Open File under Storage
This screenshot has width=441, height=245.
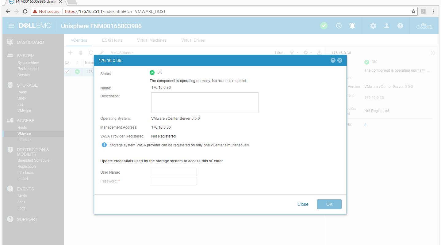click(x=21, y=104)
